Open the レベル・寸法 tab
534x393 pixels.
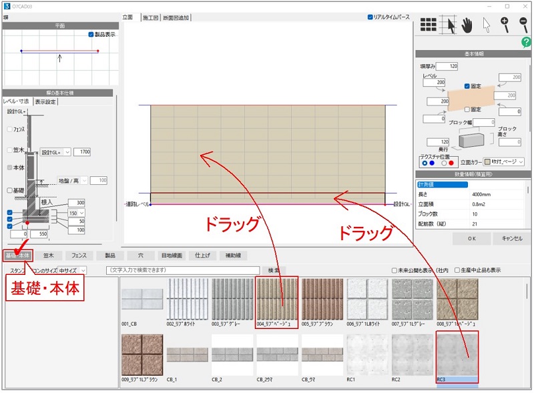coord(16,101)
